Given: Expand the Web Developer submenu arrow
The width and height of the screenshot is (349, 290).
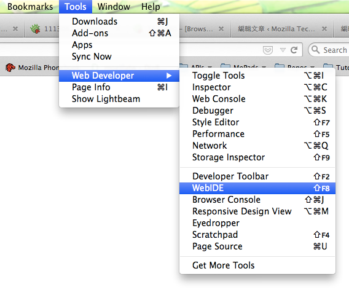Looking at the screenshot, I should [169, 76].
